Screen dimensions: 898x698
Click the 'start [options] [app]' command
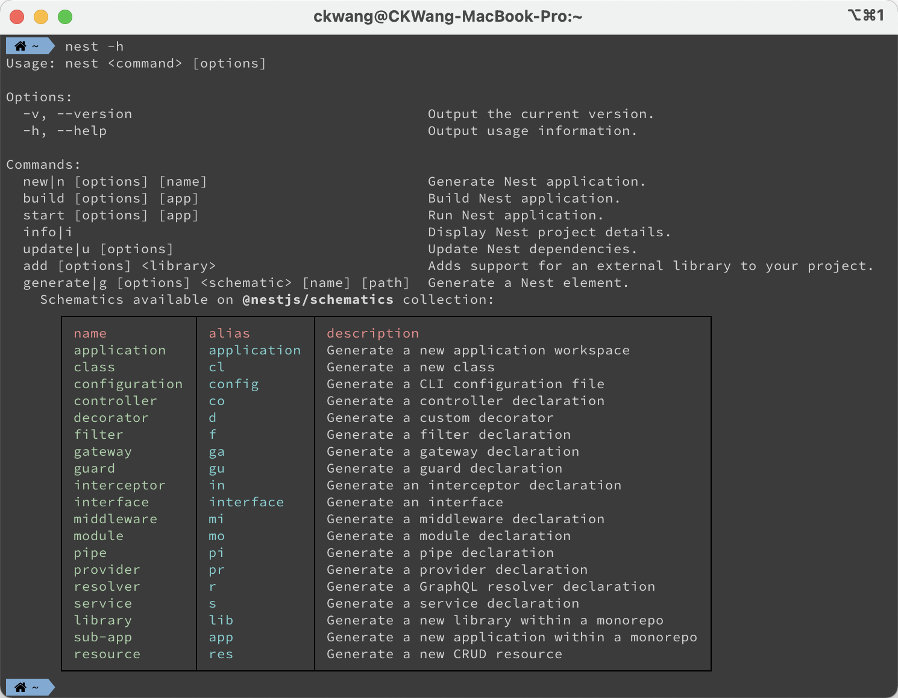(111, 215)
